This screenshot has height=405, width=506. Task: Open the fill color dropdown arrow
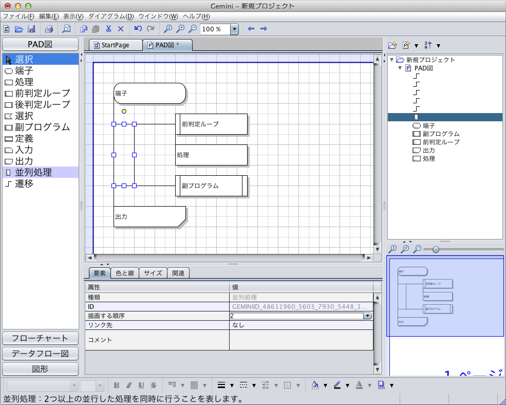(x=325, y=385)
